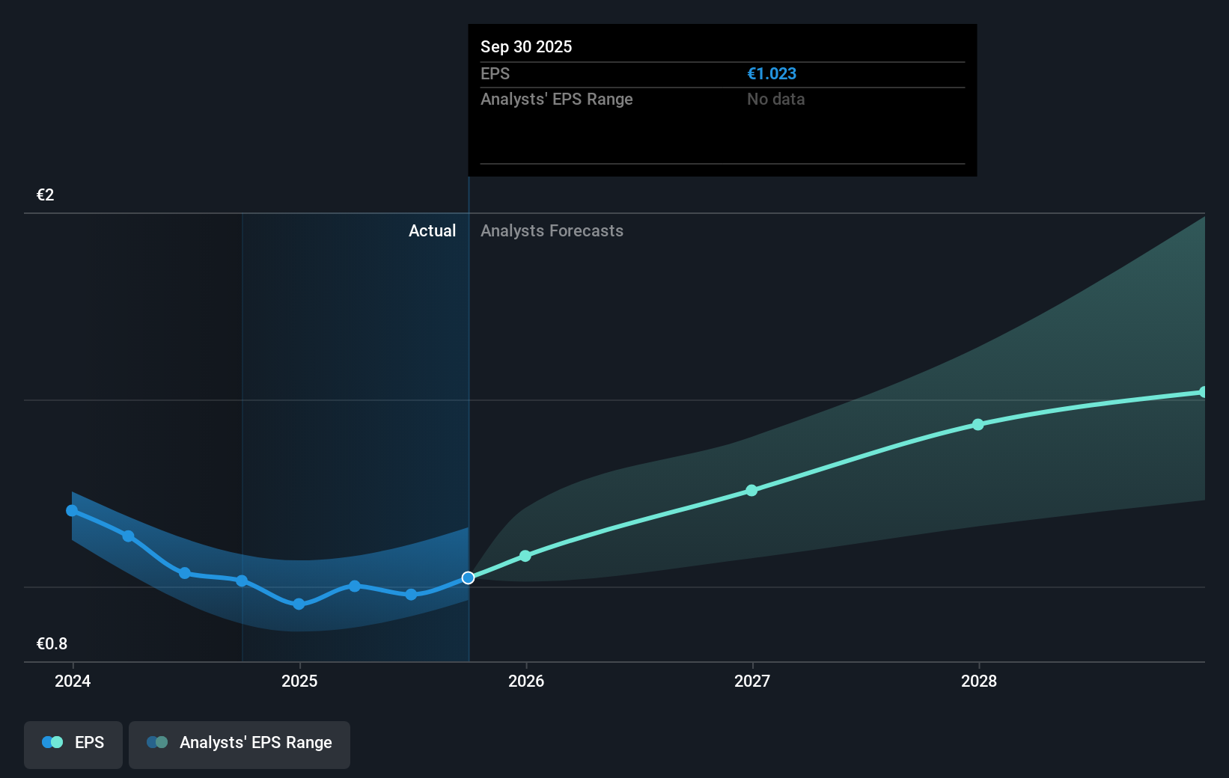Click the €2 y-axis label

pyautogui.click(x=46, y=195)
